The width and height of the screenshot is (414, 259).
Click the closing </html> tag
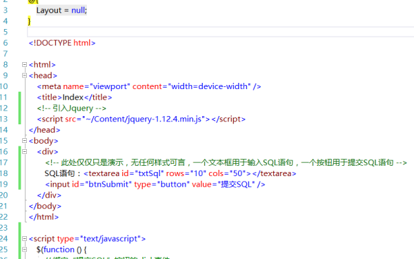point(43,217)
